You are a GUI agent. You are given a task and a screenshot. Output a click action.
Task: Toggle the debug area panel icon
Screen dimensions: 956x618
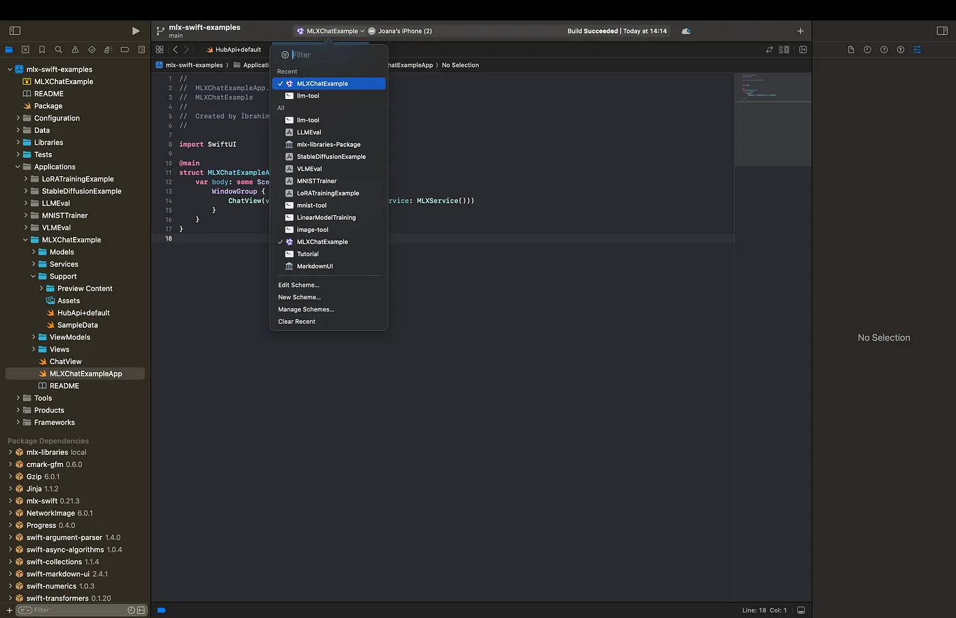tap(801, 610)
